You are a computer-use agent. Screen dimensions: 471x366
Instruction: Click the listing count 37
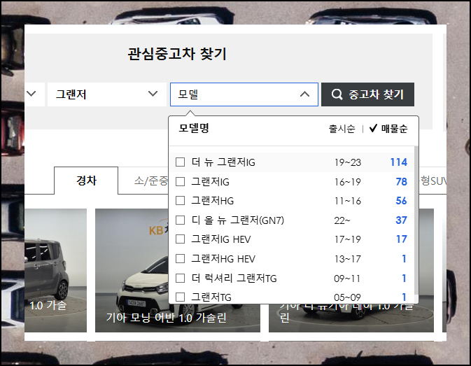(401, 220)
